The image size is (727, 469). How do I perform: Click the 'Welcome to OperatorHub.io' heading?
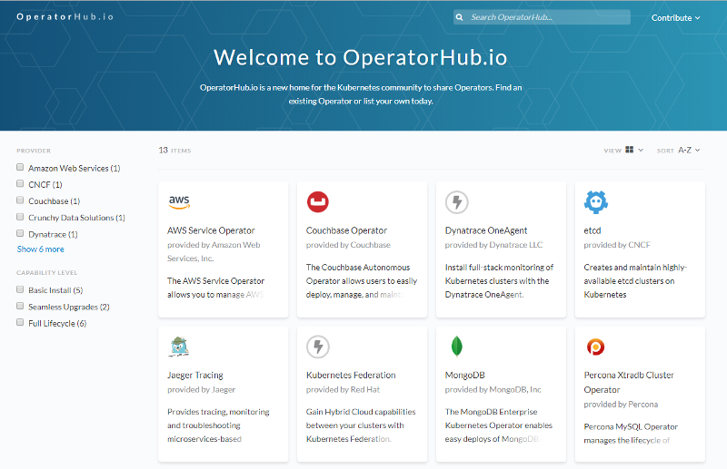coord(360,58)
